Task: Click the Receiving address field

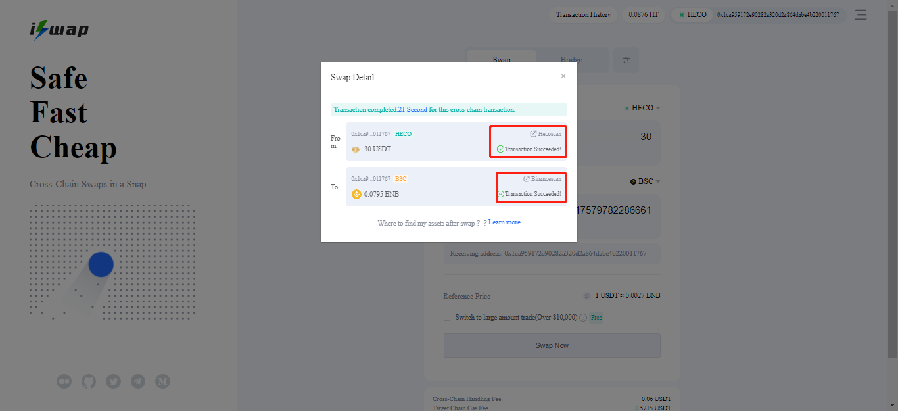Action: 552,253
